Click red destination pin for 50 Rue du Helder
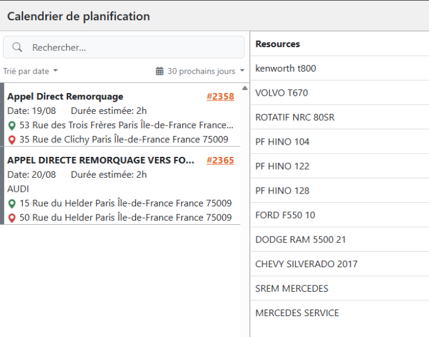The height and width of the screenshot is (337, 429). click(12, 218)
